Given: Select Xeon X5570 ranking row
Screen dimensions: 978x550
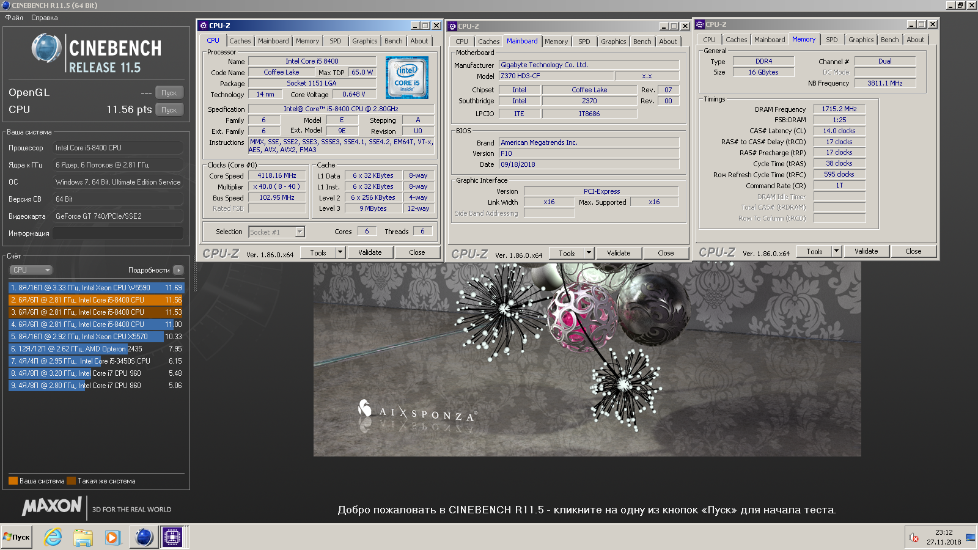Looking at the screenshot, I should coord(95,337).
